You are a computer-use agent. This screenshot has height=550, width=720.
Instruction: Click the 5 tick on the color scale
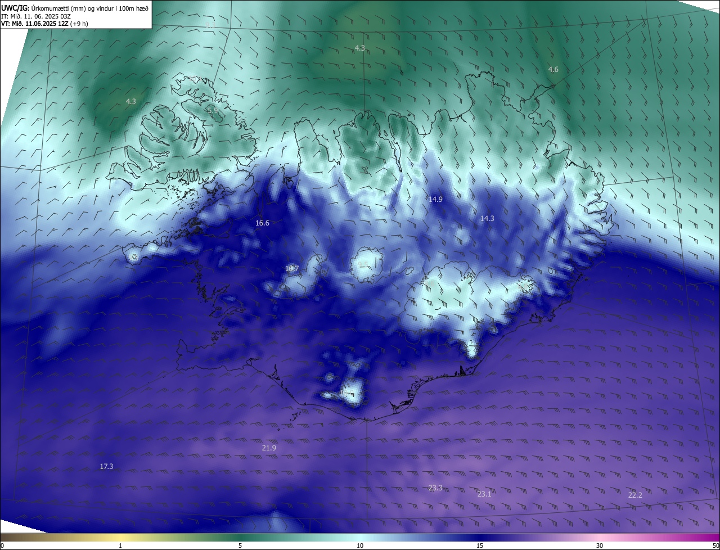[240, 546]
